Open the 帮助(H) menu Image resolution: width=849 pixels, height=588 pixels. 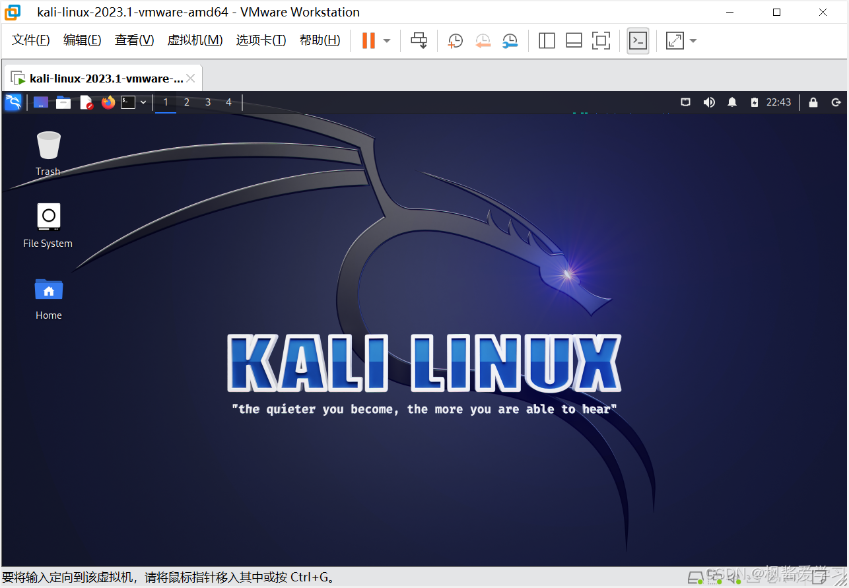pyautogui.click(x=320, y=40)
